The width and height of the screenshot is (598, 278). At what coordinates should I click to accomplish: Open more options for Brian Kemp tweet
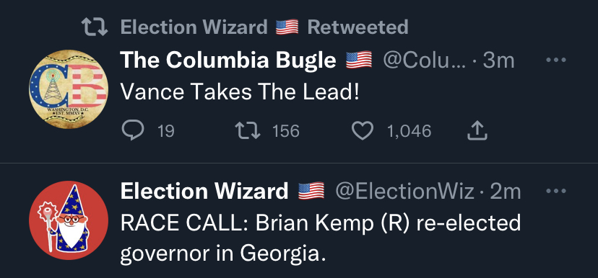pos(555,191)
